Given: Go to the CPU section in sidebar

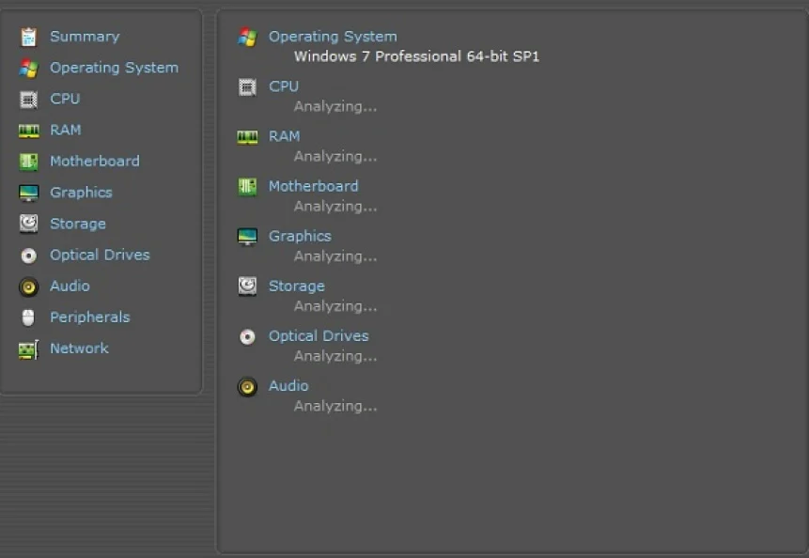Looking at the screenshot, I should (x=65, y=99).
